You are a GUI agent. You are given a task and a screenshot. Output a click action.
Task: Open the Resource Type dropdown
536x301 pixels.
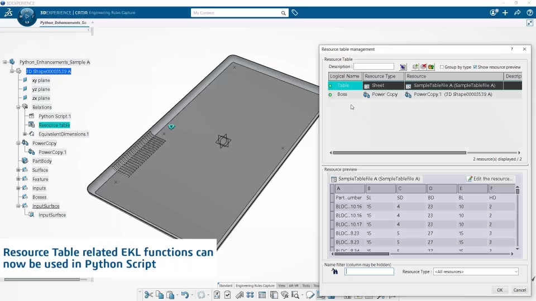pos(476,271)
